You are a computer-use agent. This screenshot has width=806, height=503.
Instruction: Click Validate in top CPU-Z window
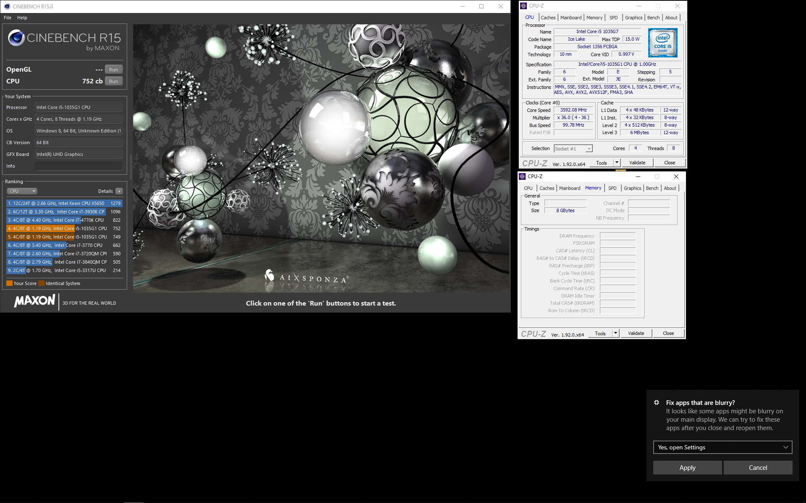pyautogui.click(x=637, y=163)
